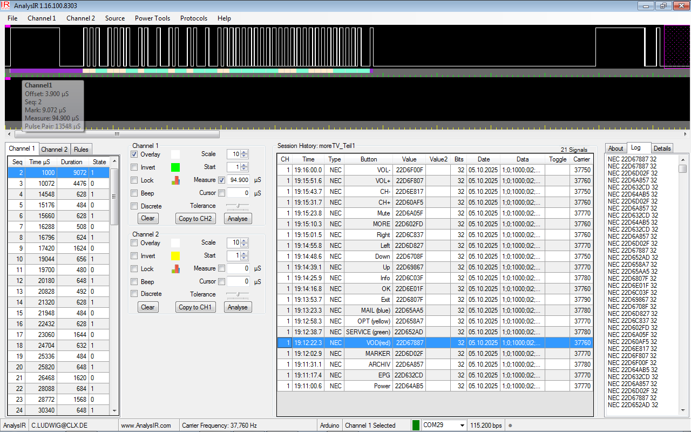This screenshot has width=691, height=432.
Task: Click the grey dot status indicator
Action: coord(510,426)
